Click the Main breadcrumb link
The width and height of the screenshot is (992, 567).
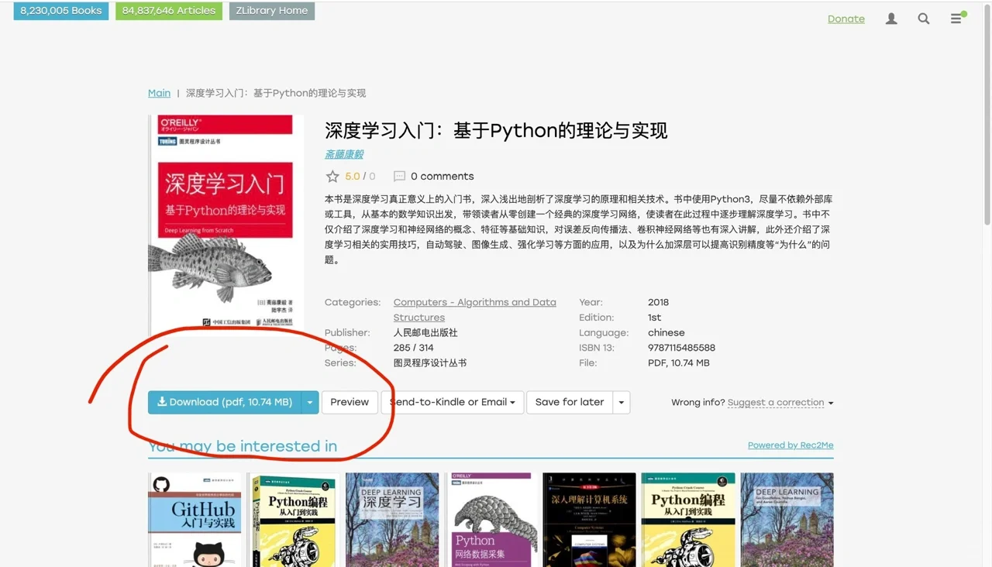(x=159, y=93)
